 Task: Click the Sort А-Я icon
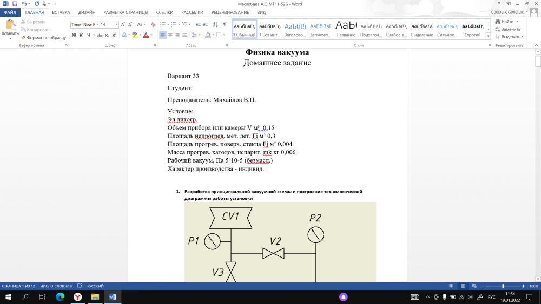(x=215, y=24)
